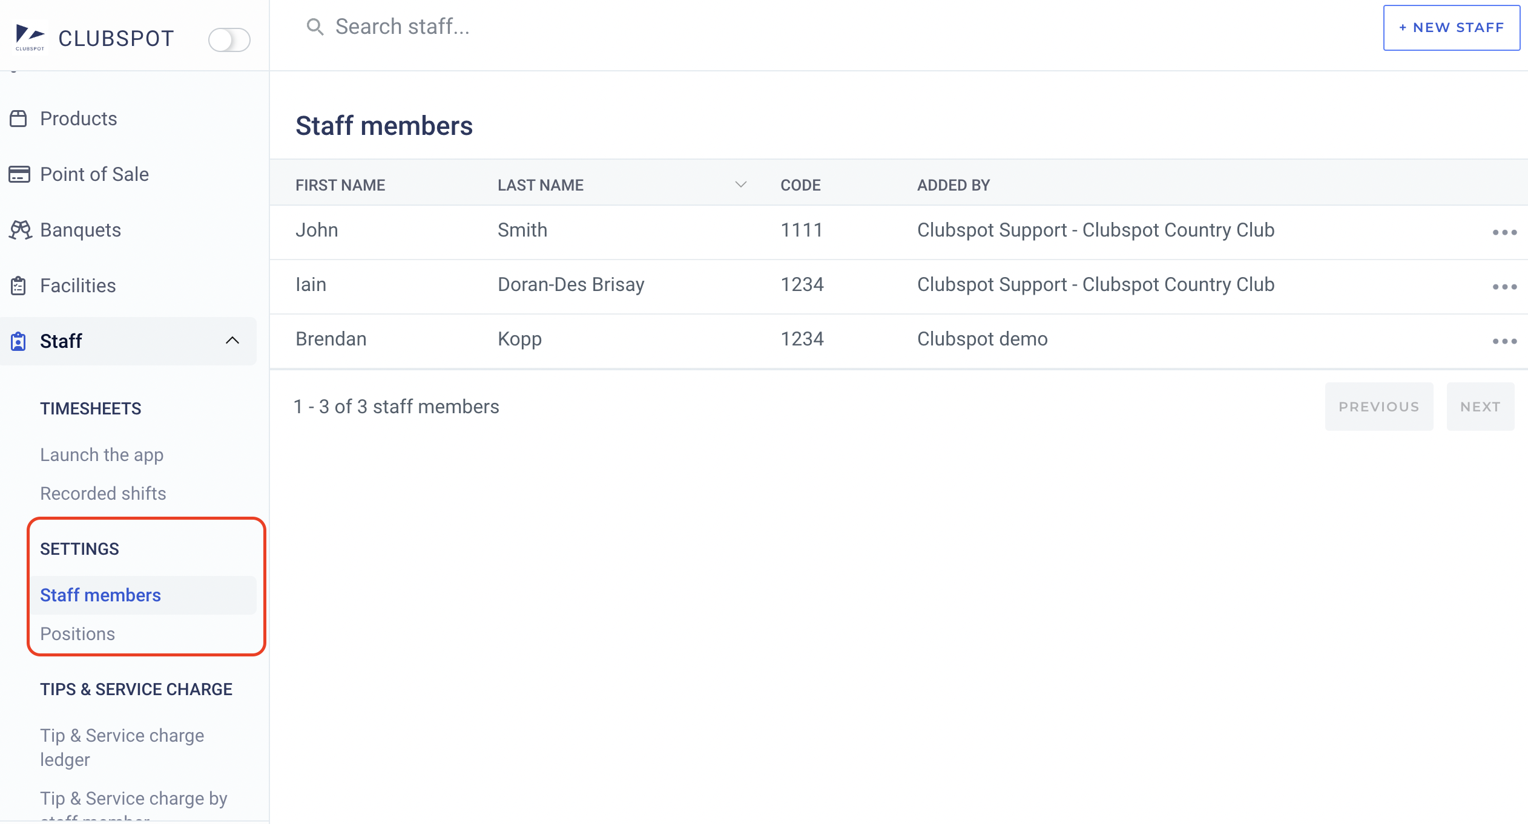Screen dimensions: 1528x824
Task: Select Staff members in sidebar
Action: 100,595
